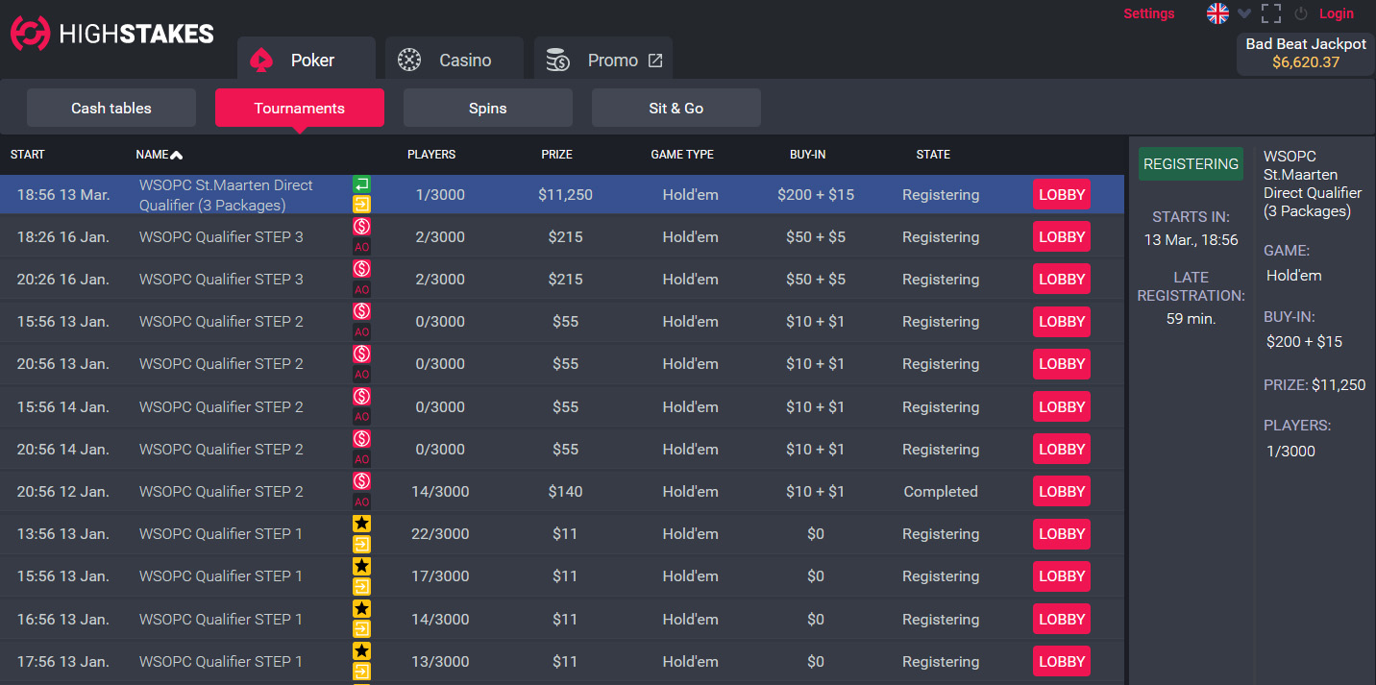Select the Sit & Go filter
The image size is (1376, 685).
(x=676, y=109)
